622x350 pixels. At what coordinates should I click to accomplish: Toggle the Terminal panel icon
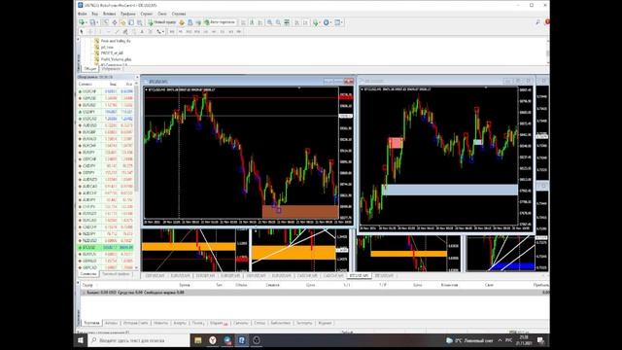(131, 22)
